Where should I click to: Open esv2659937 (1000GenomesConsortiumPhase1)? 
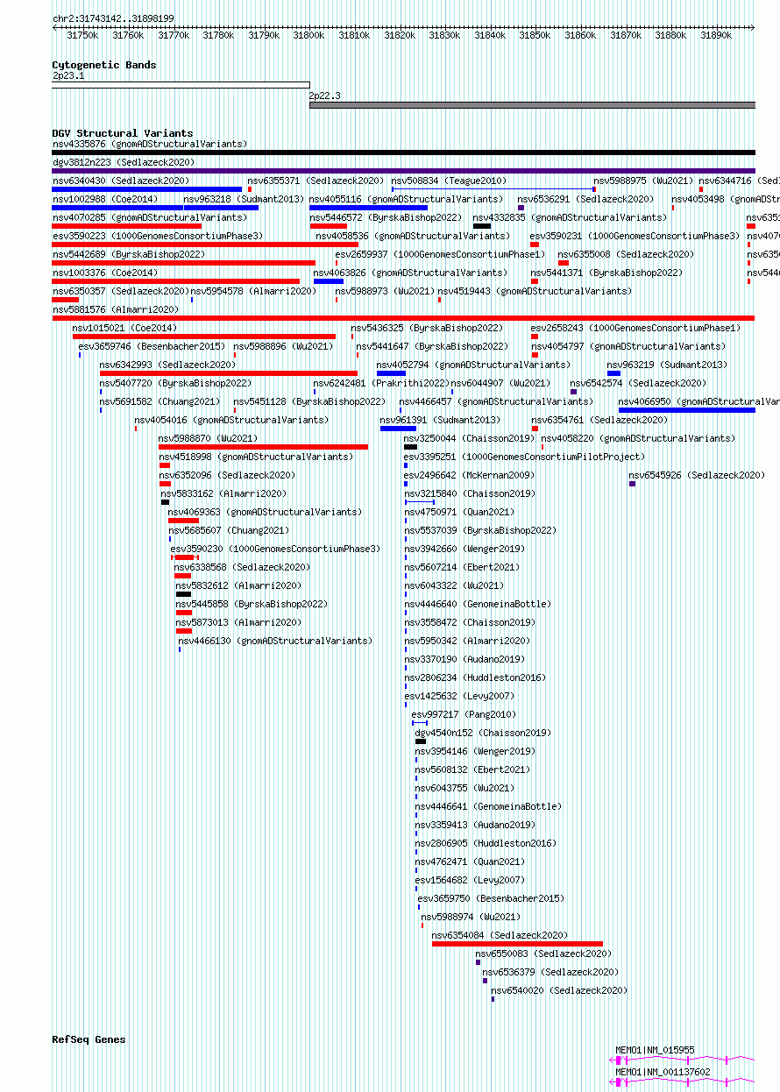[x=440, y=254]
